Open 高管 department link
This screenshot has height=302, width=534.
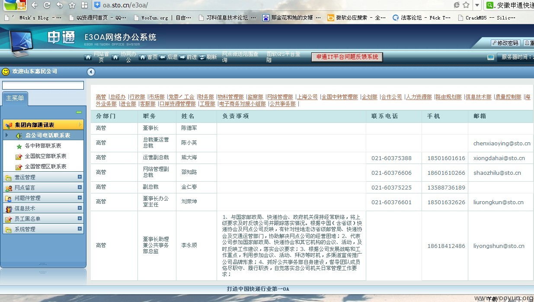tap(101, 97)
